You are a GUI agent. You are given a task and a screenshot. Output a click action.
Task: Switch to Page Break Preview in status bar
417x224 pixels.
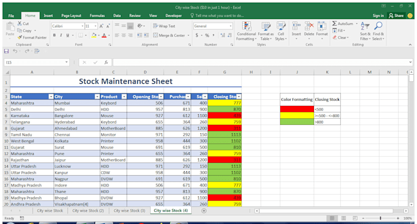click(355, 218)
